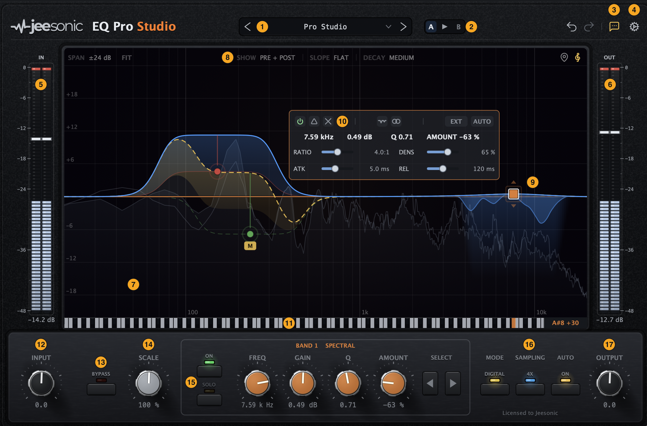Click the location pin marker icon
The width and height of the screenshot is (647, 426).
coord(564,57)
